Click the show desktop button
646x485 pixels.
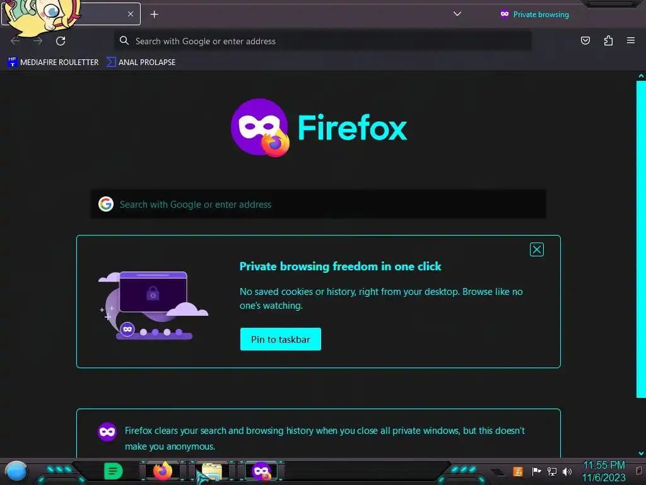640,471
